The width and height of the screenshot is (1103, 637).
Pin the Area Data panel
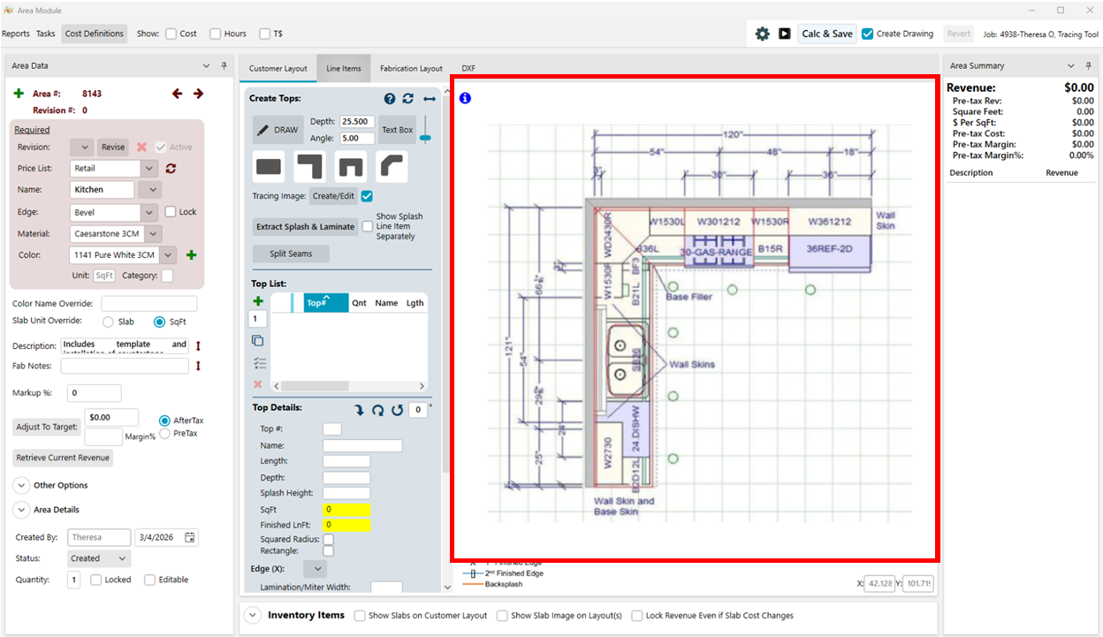coord(224,66)
